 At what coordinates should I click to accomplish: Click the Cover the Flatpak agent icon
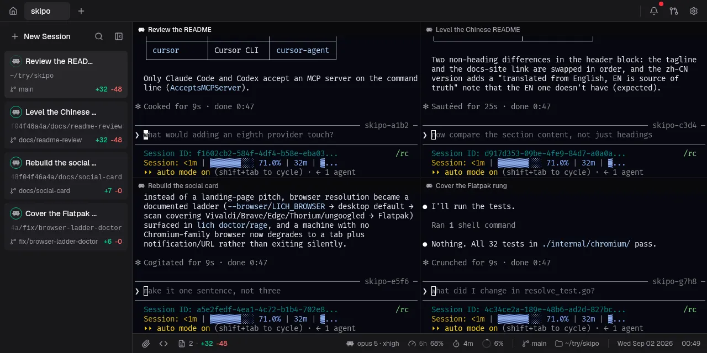[15, 213]
